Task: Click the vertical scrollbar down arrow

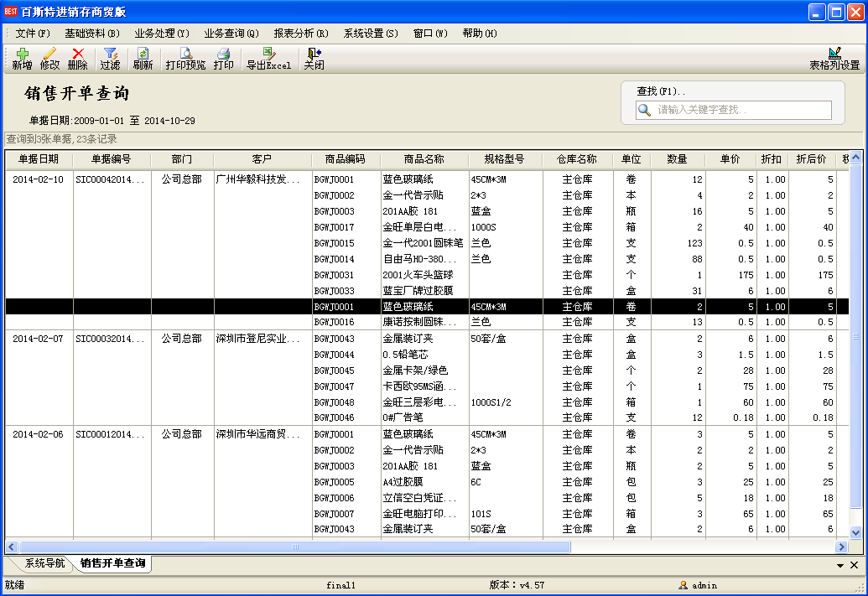Action: pos(855,532)
